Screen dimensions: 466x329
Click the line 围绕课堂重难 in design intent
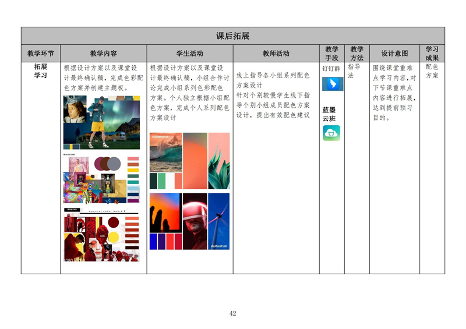[x=393, y=68]
